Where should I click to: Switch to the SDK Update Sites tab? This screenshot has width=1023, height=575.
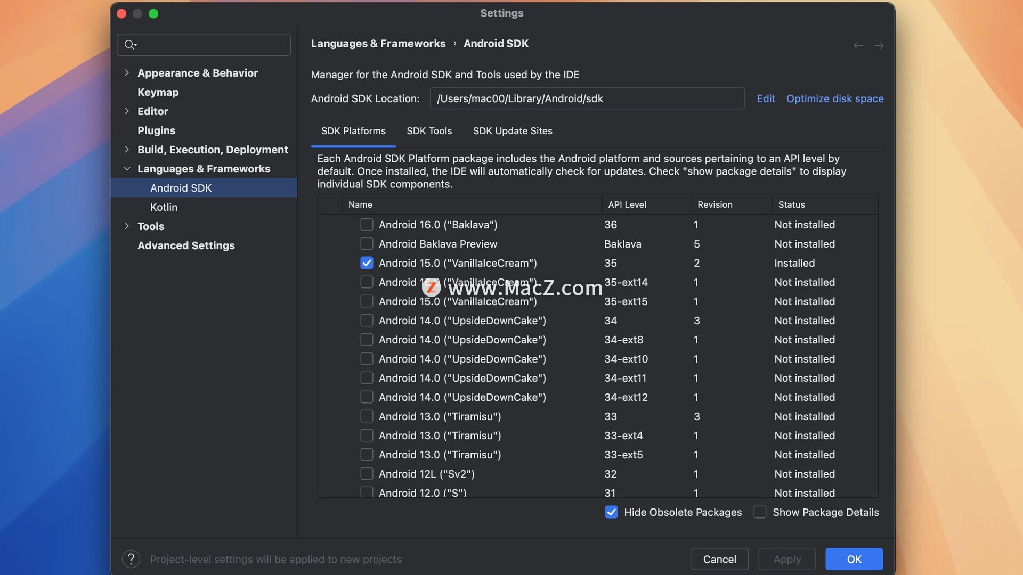(513, 131)
